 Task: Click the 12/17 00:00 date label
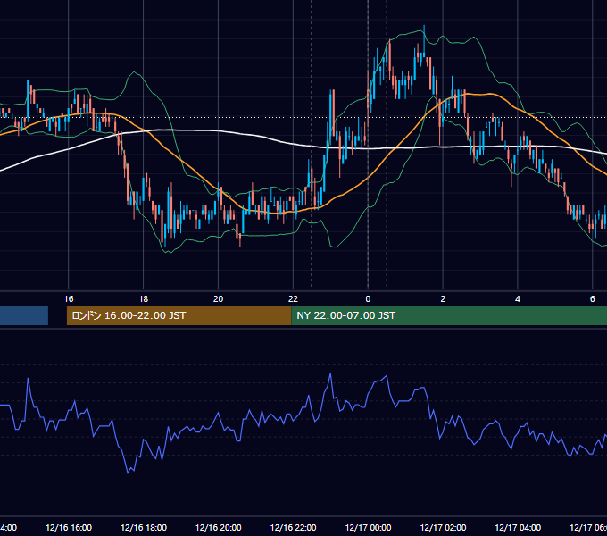coord(368,527)
